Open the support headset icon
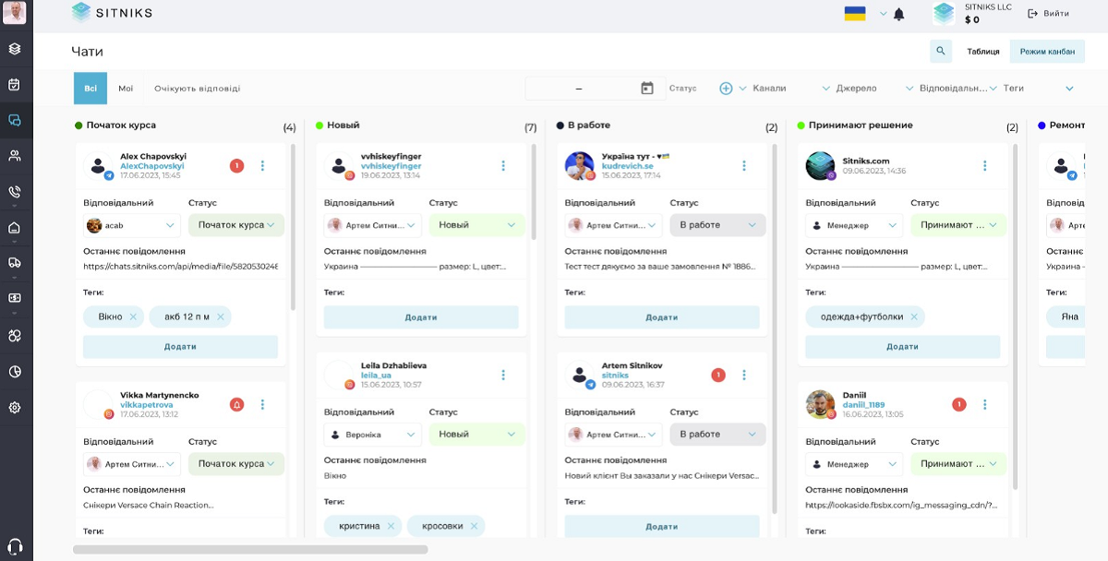Screen dimensions: 1108x561 (15, 546)
